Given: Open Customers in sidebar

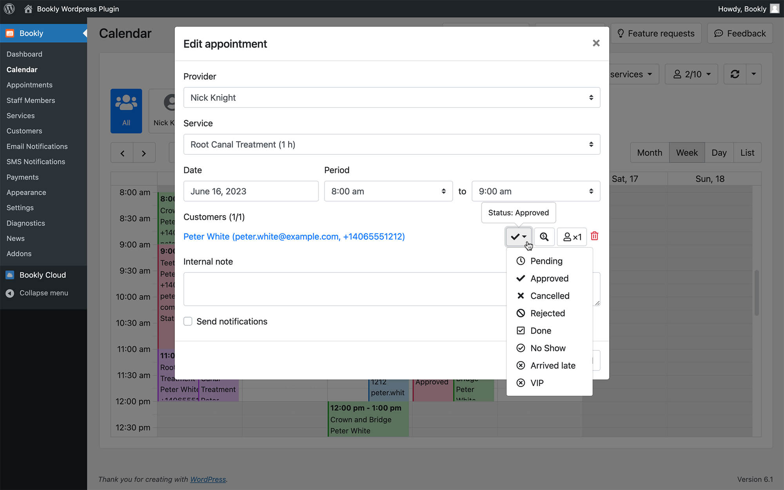Looking at the screenshot, I should pyautogui.click(x=24, y=131).
